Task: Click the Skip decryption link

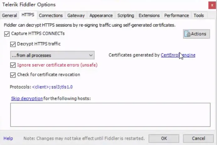Action: click(x=27, y=99)
